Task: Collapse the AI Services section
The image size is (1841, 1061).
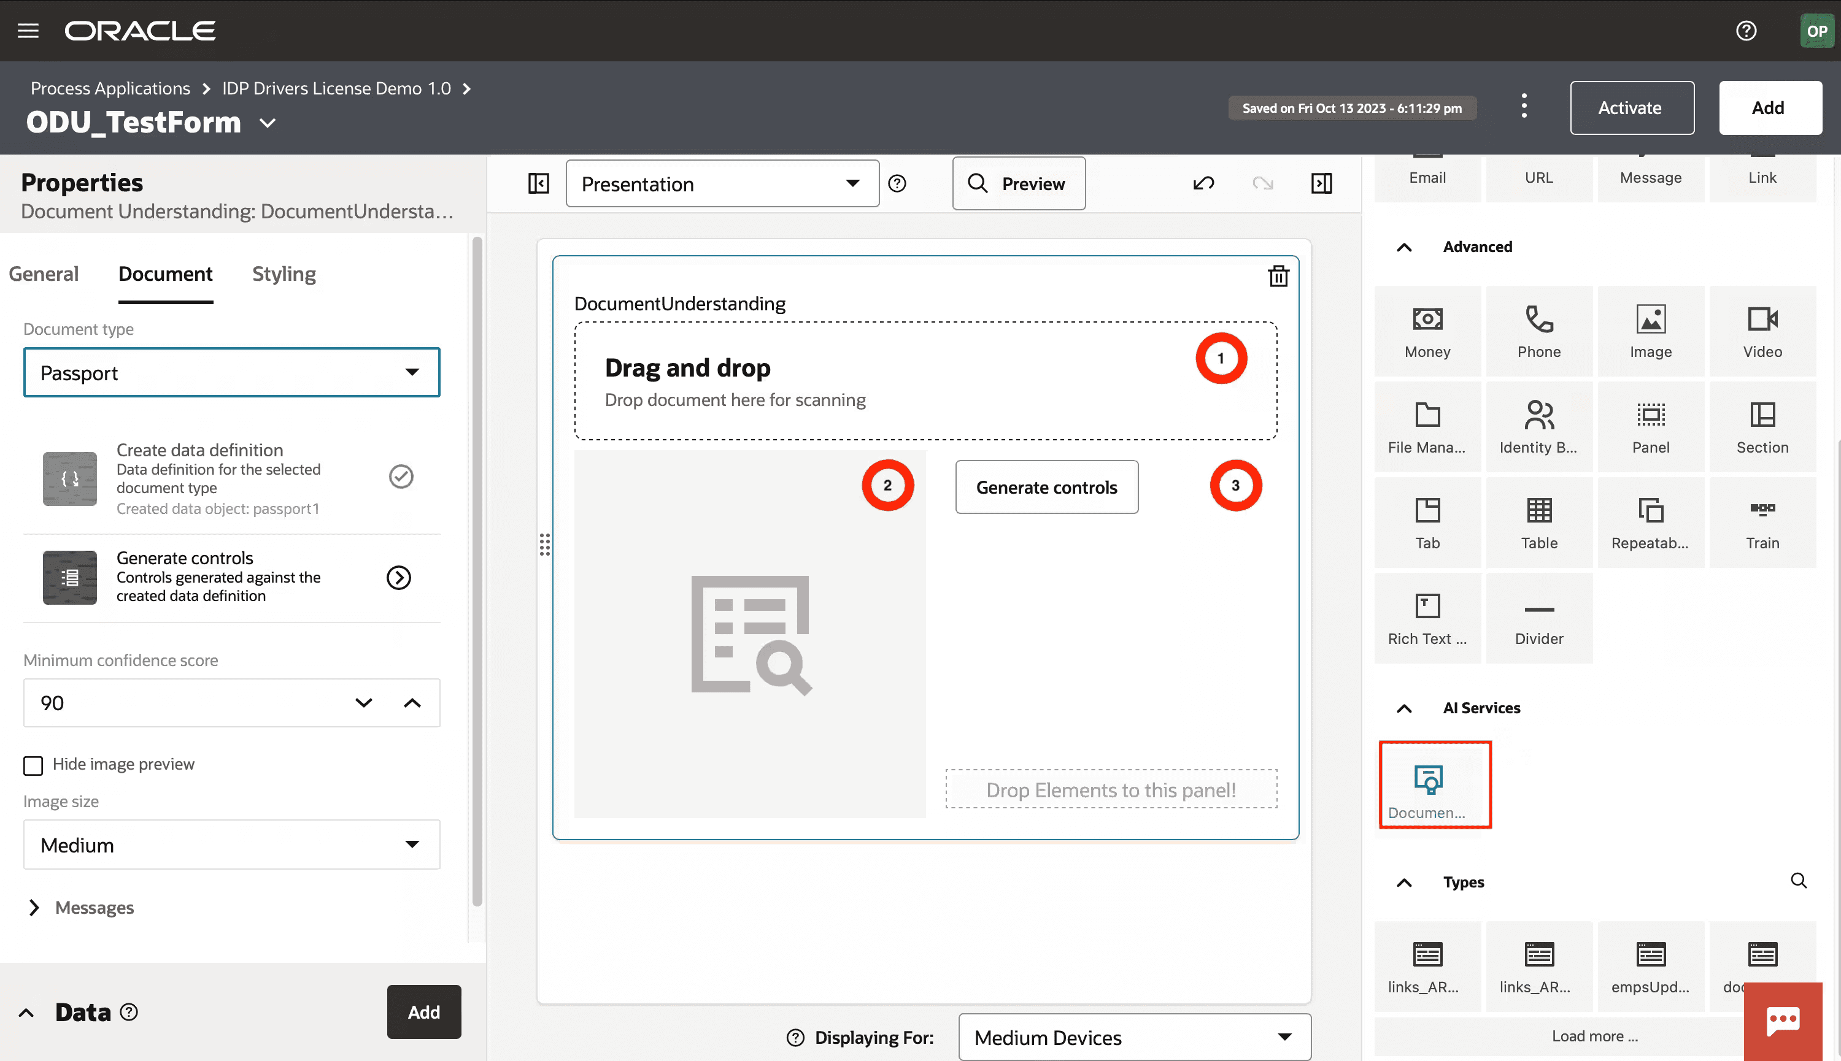Action: (1403, 708)
